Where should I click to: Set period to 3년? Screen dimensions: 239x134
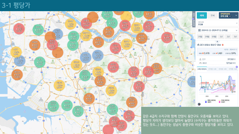tap(235, 36)
